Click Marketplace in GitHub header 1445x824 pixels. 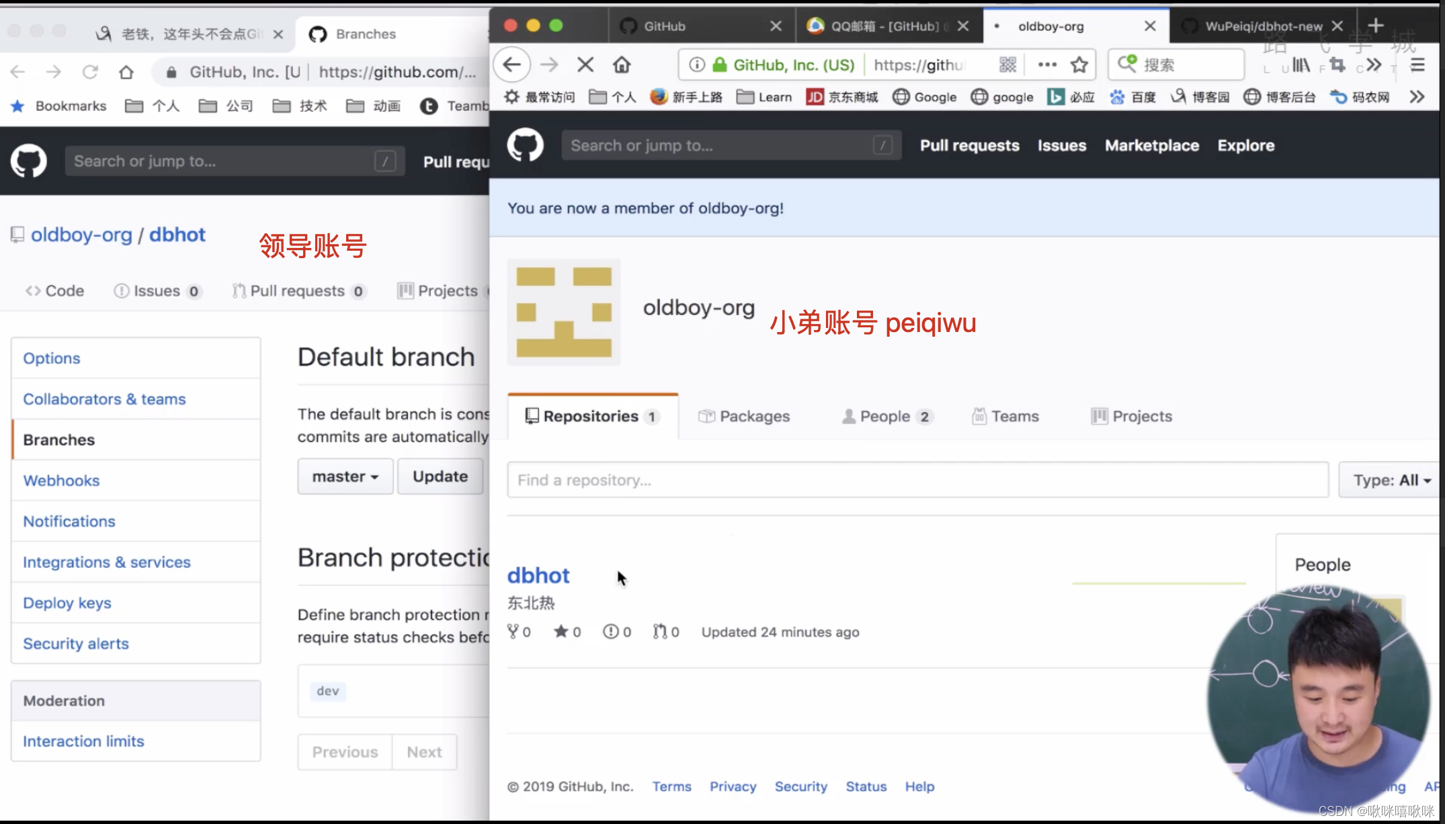(1152, 145)
